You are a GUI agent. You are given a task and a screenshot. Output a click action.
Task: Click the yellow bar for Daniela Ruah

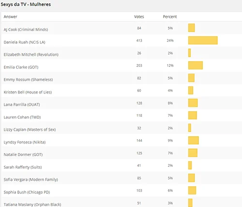pyautogui.click(x=203, y=40)
